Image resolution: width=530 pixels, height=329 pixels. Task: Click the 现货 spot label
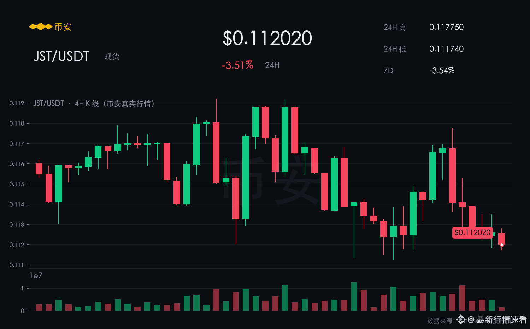pos(112,57)
